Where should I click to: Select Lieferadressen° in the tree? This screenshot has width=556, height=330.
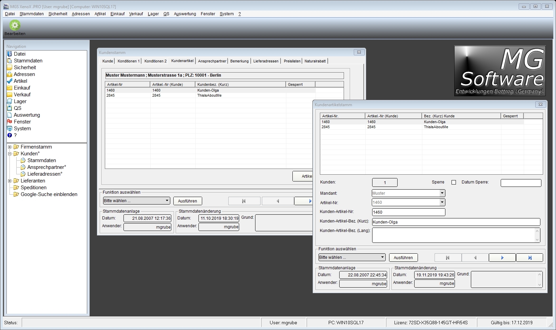tap(45, 174)
